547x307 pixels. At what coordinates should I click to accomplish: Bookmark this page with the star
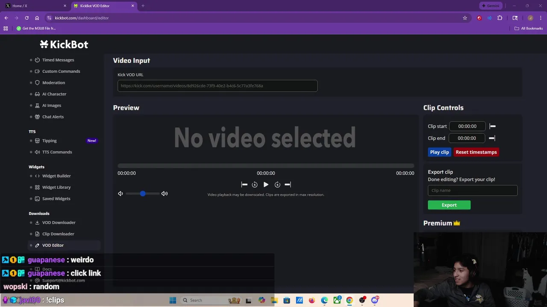pyautogui.click(x=465, y=18)
